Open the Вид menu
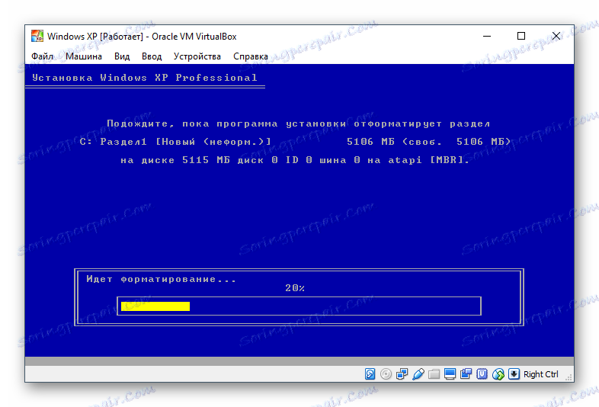Image resolution: width=599 pixels, height=407 pixels. 122,56
